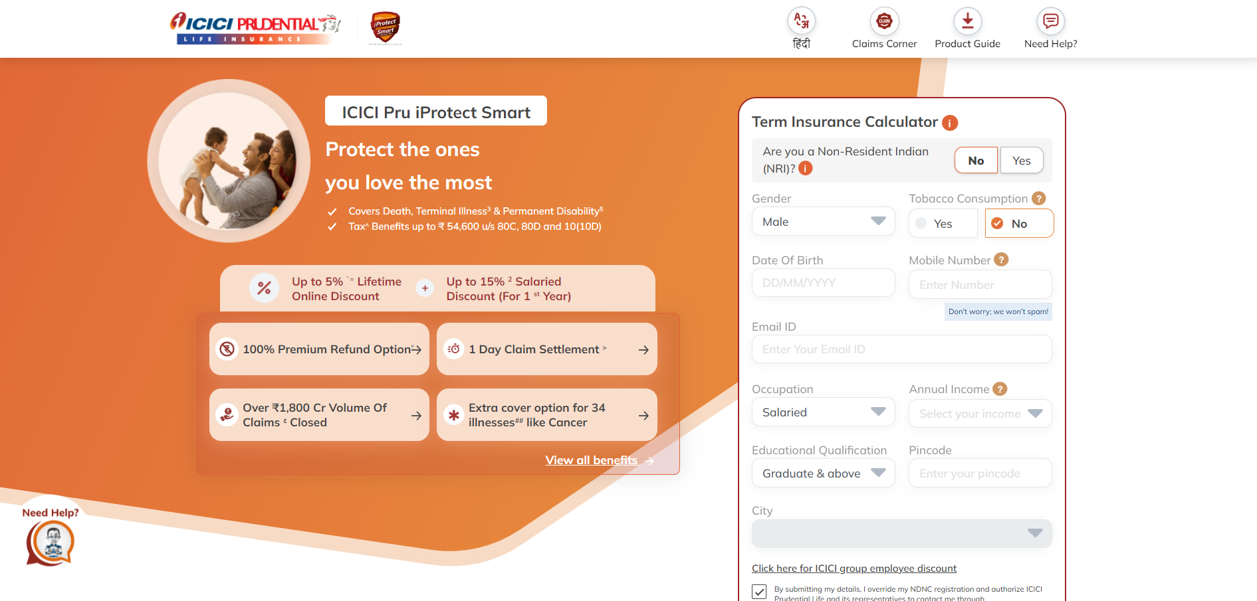Click Up to 5% Lifetime Online Discount text
1257x601 pixels.
click(346, 289)
